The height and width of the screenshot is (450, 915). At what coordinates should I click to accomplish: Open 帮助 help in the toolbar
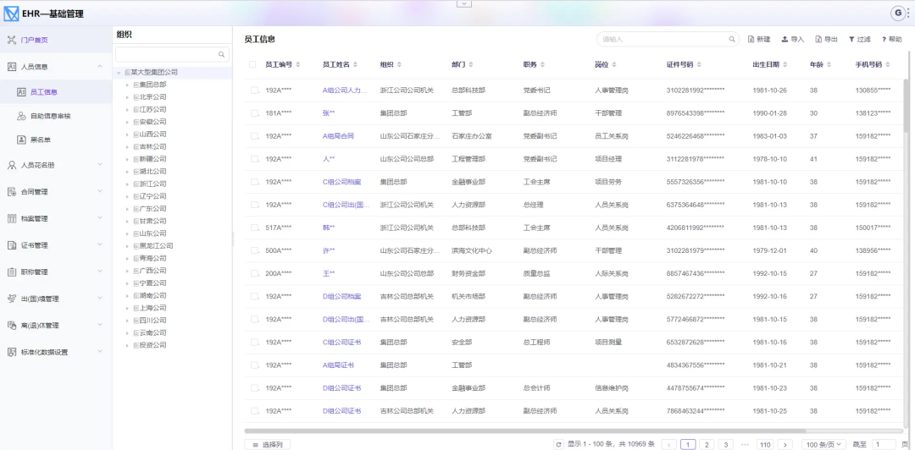pos(884,40)
